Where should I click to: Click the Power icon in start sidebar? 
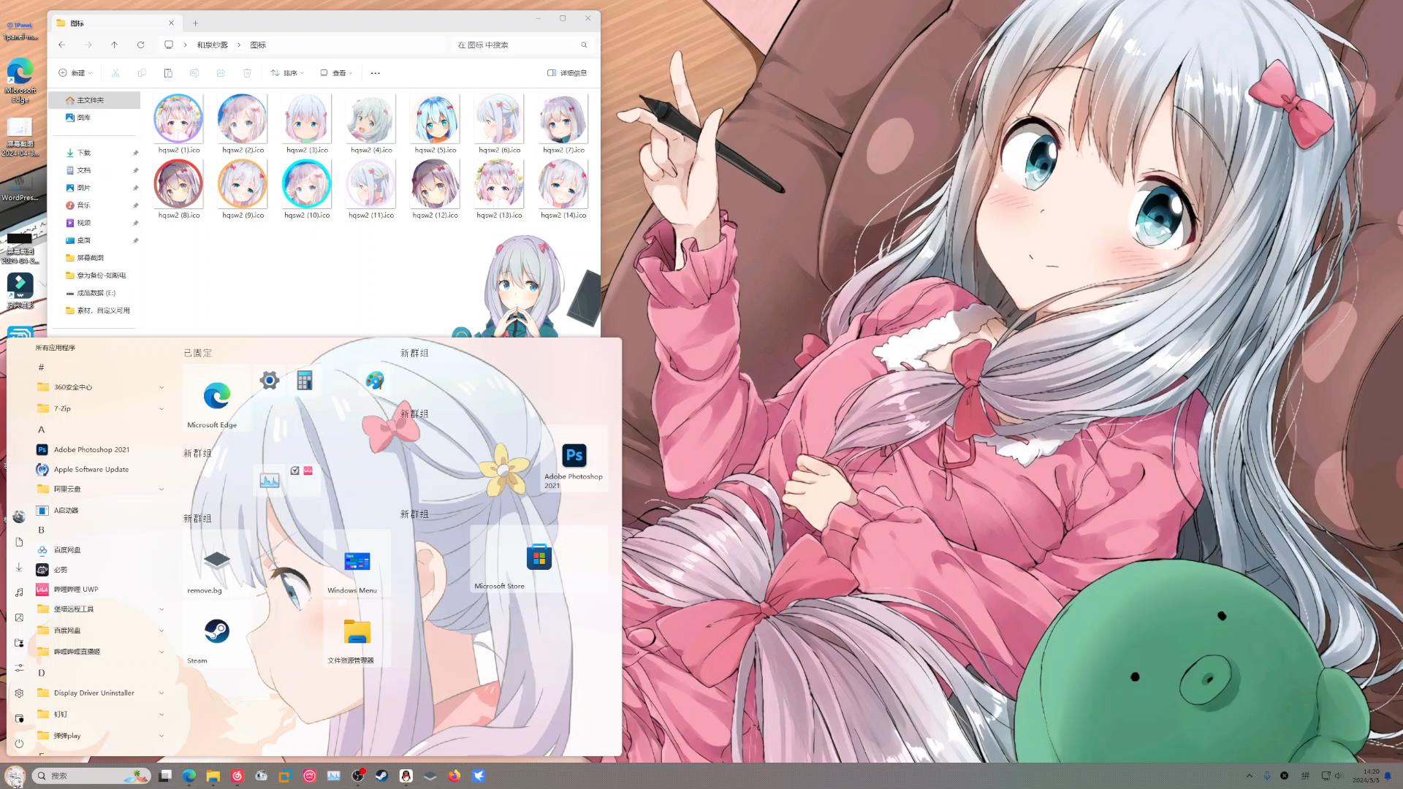[x=20, y=744]
